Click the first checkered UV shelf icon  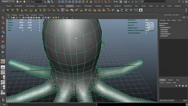coord(122,10)
